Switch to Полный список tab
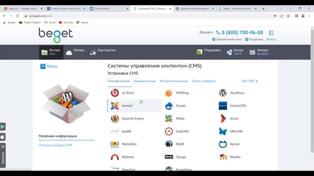Viewport: 314px width, 176px height. pos(119,81)
